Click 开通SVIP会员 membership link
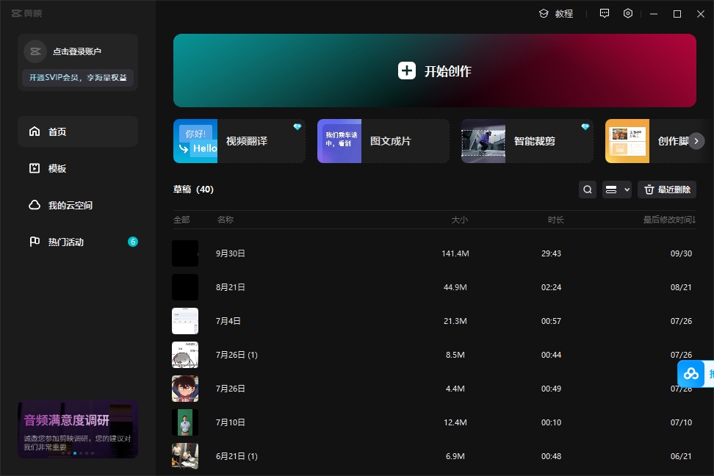The width and height of the screenshot is (714, 476). pyautogui.click(x=78, y=77)
